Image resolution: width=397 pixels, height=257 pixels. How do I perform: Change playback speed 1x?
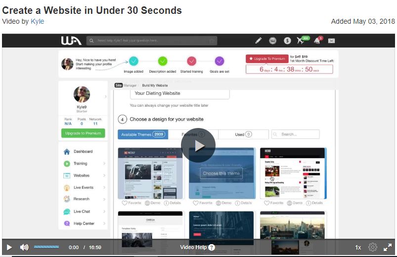coord(358,248)
